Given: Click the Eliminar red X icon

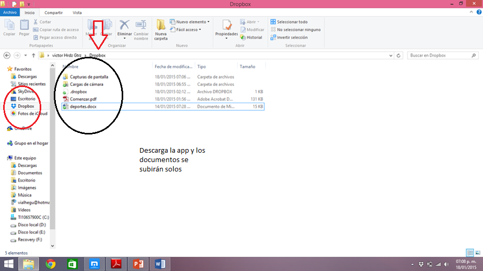Looking at the screenshot, I should tap(124, 27).
